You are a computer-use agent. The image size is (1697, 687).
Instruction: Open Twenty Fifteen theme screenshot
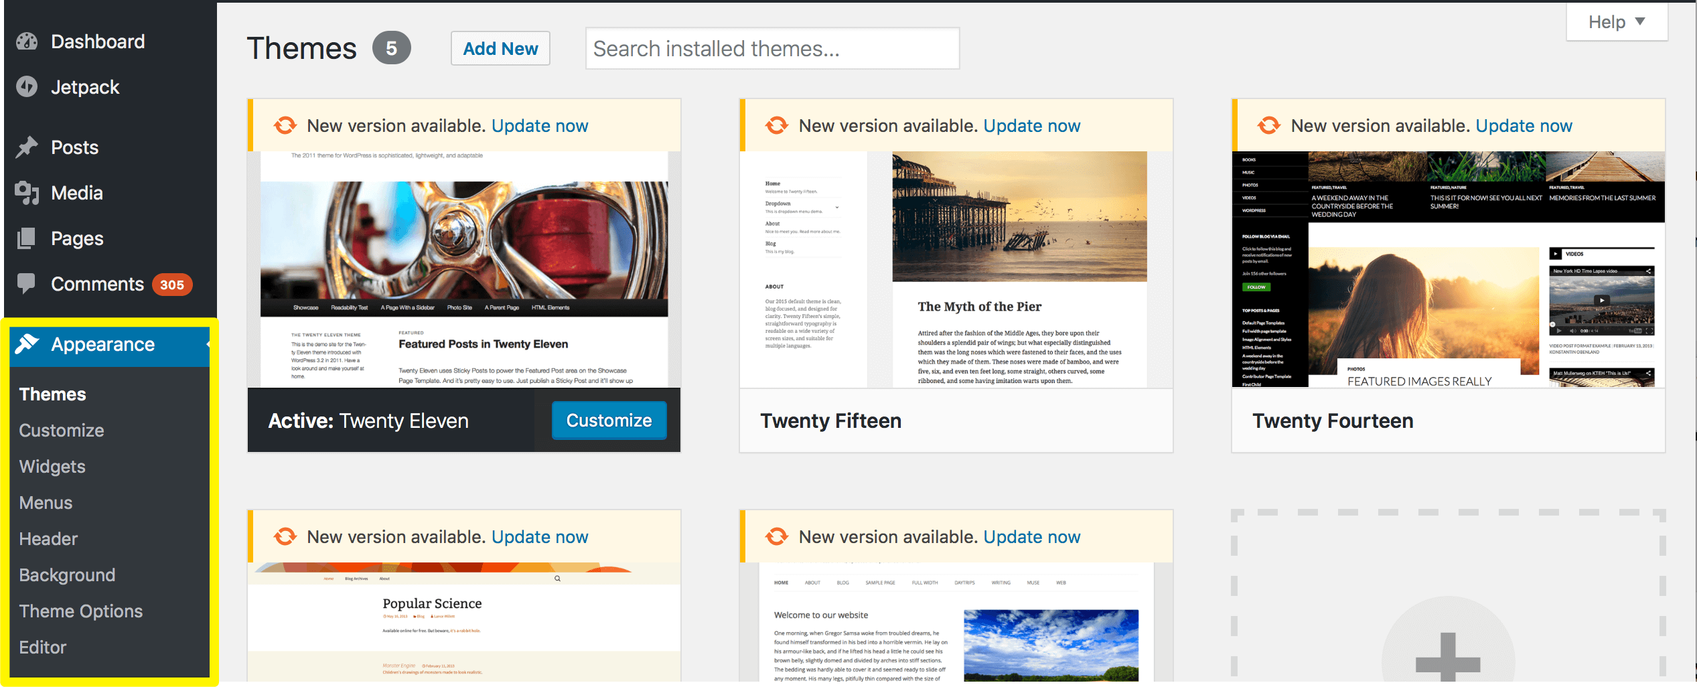click(x=956, y=269)
